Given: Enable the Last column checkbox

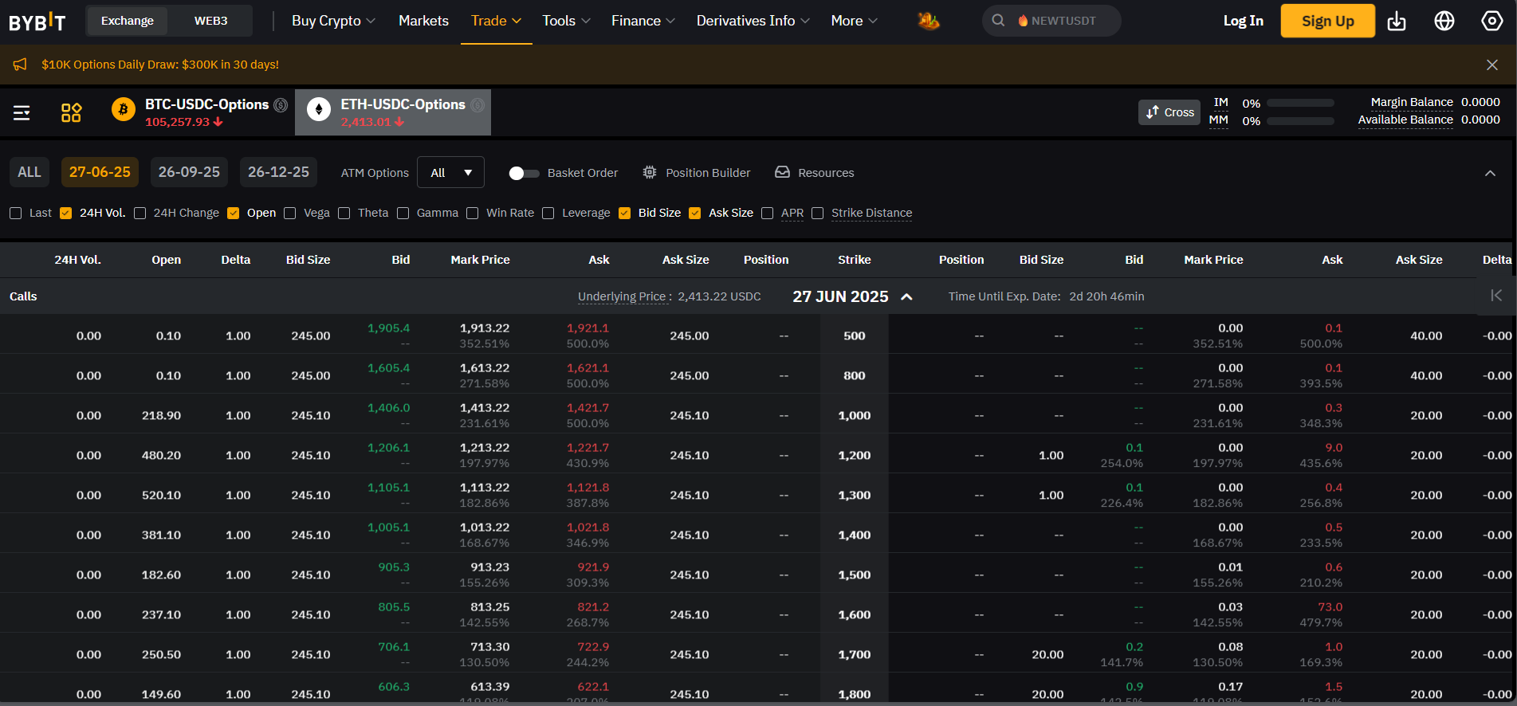Looking at the screenshot, I should [15, 213].
